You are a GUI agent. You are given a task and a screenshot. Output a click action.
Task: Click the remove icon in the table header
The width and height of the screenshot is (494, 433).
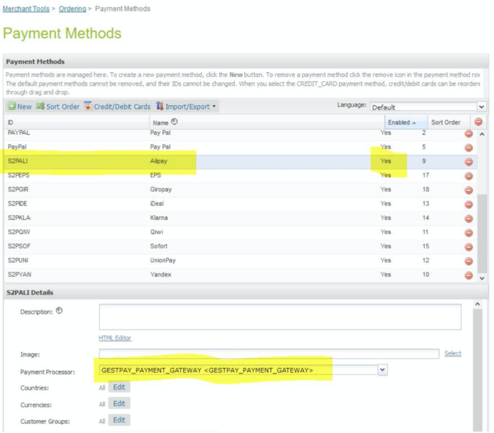click(x=478, y=122)
